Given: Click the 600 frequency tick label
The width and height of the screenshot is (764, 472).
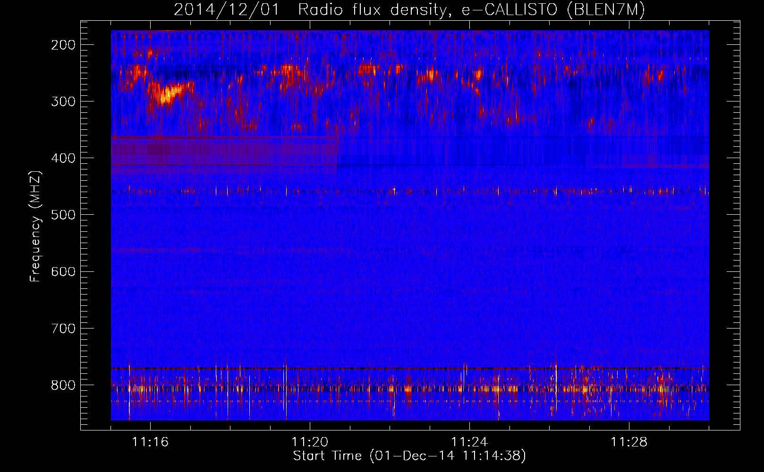Looking at the screenshot, I should [63, 271].
